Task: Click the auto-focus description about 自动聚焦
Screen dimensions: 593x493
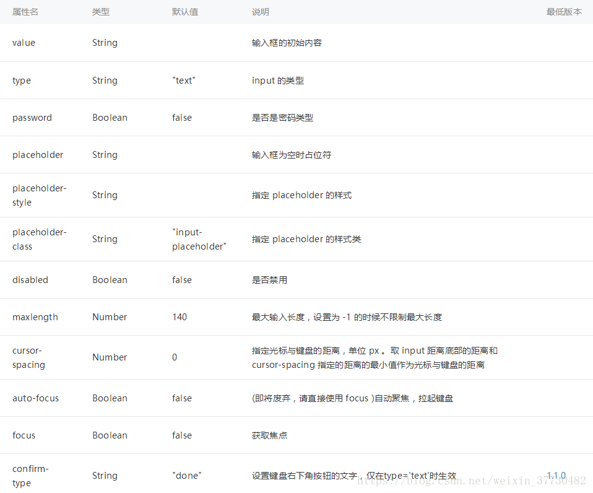Action: pos(352,398)
